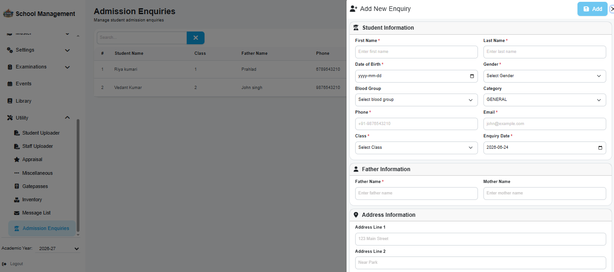Image resolution: width=614 pixels, height=272 pixels.
Task: Focus the Address Line 1 field
Action: coord(481,239)
